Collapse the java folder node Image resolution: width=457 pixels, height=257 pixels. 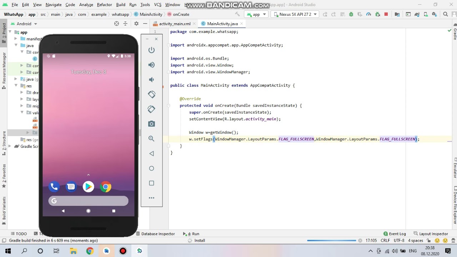point(16,45)
